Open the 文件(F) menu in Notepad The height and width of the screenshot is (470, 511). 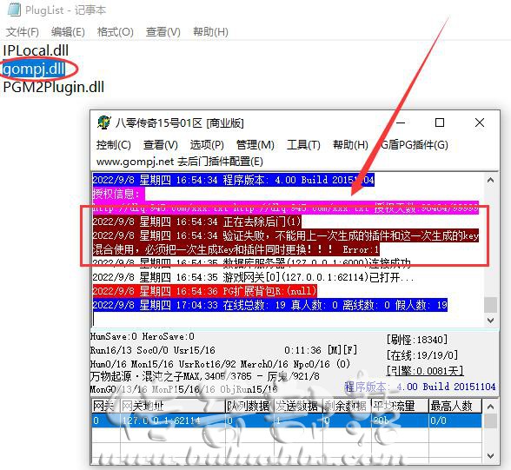(x=23, y=32)
